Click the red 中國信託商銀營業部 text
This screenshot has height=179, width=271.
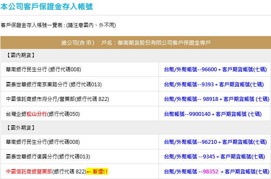(x=29, y=172)
